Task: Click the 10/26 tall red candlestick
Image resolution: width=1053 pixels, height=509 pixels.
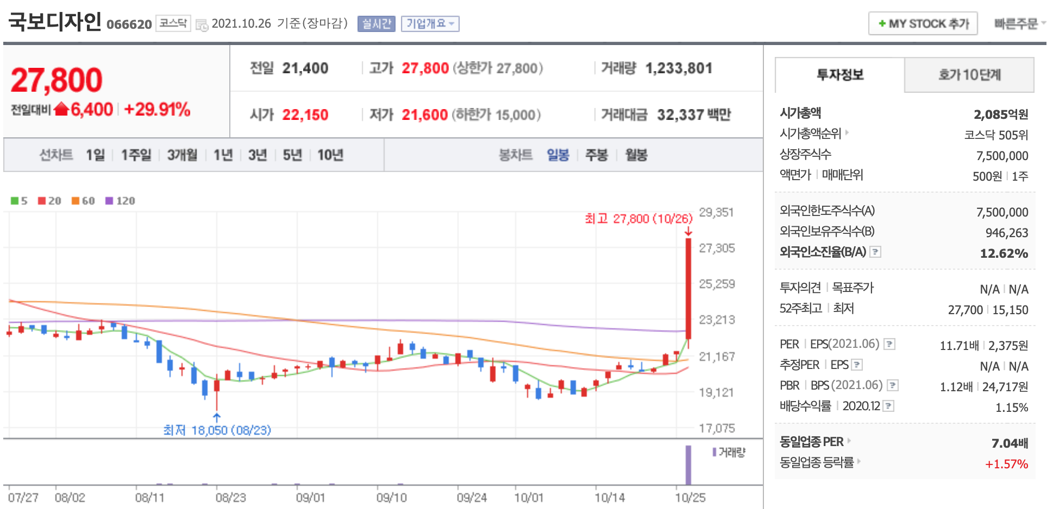Action: pos(688,289)
